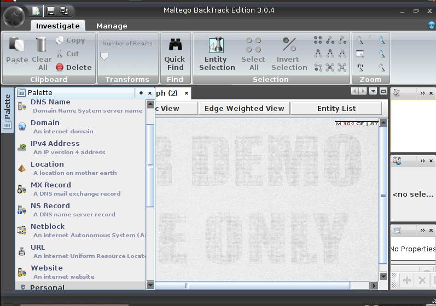The width and height of the screenshot is (436, 306).
Task: Select the Domain entity in the Palette
Action: pos(45,123)
